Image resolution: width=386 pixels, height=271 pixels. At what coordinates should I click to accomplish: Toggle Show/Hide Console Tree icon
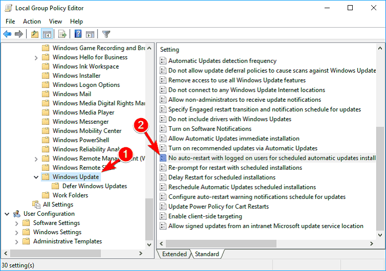[x=47, y=34]
